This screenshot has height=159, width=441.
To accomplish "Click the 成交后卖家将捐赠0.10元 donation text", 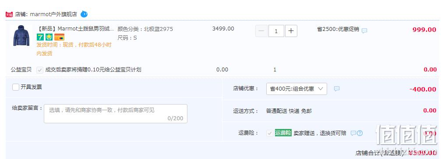I will pos(93,70).
